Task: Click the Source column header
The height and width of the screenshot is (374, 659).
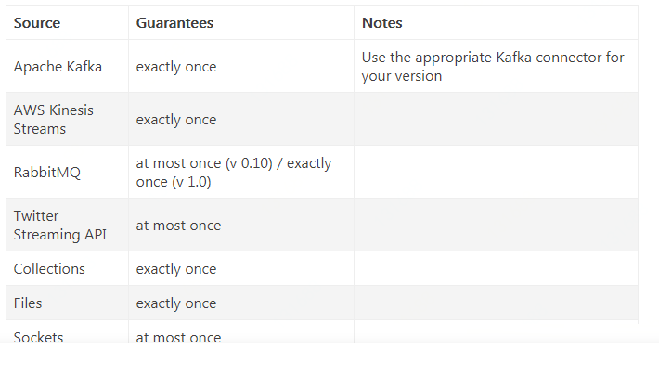Action: pos(37,23)
